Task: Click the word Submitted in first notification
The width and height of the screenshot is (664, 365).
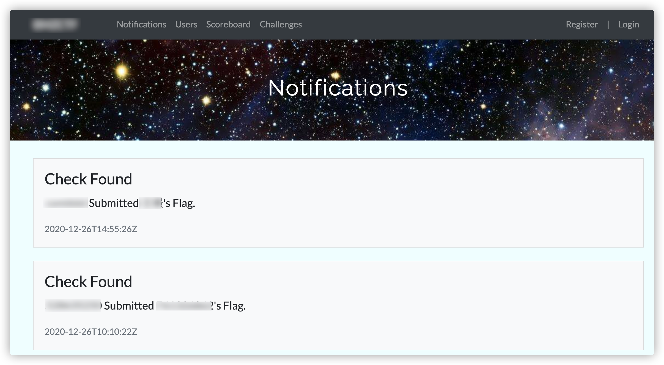Action: 114,203
